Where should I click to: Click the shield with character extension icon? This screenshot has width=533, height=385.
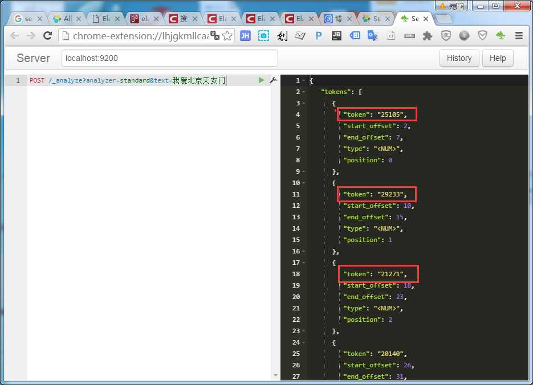point(446,36)
